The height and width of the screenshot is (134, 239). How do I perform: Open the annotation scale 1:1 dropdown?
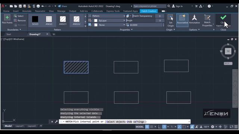207,127
